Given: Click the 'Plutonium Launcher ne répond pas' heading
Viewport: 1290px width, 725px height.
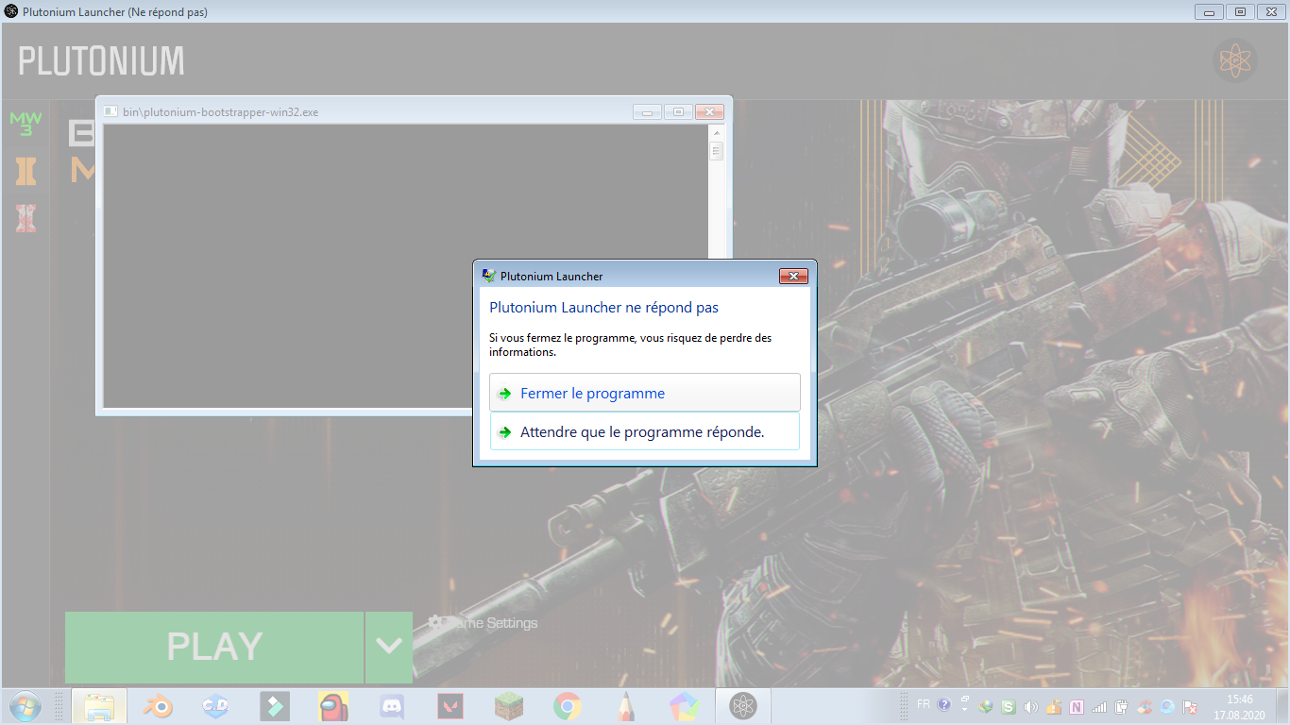Looking at the screenshot, I should point(603,308).
